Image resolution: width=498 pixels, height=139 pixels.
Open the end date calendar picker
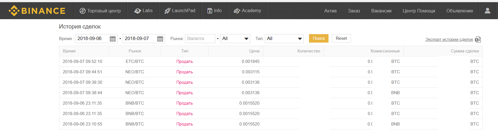click(160, 39)
